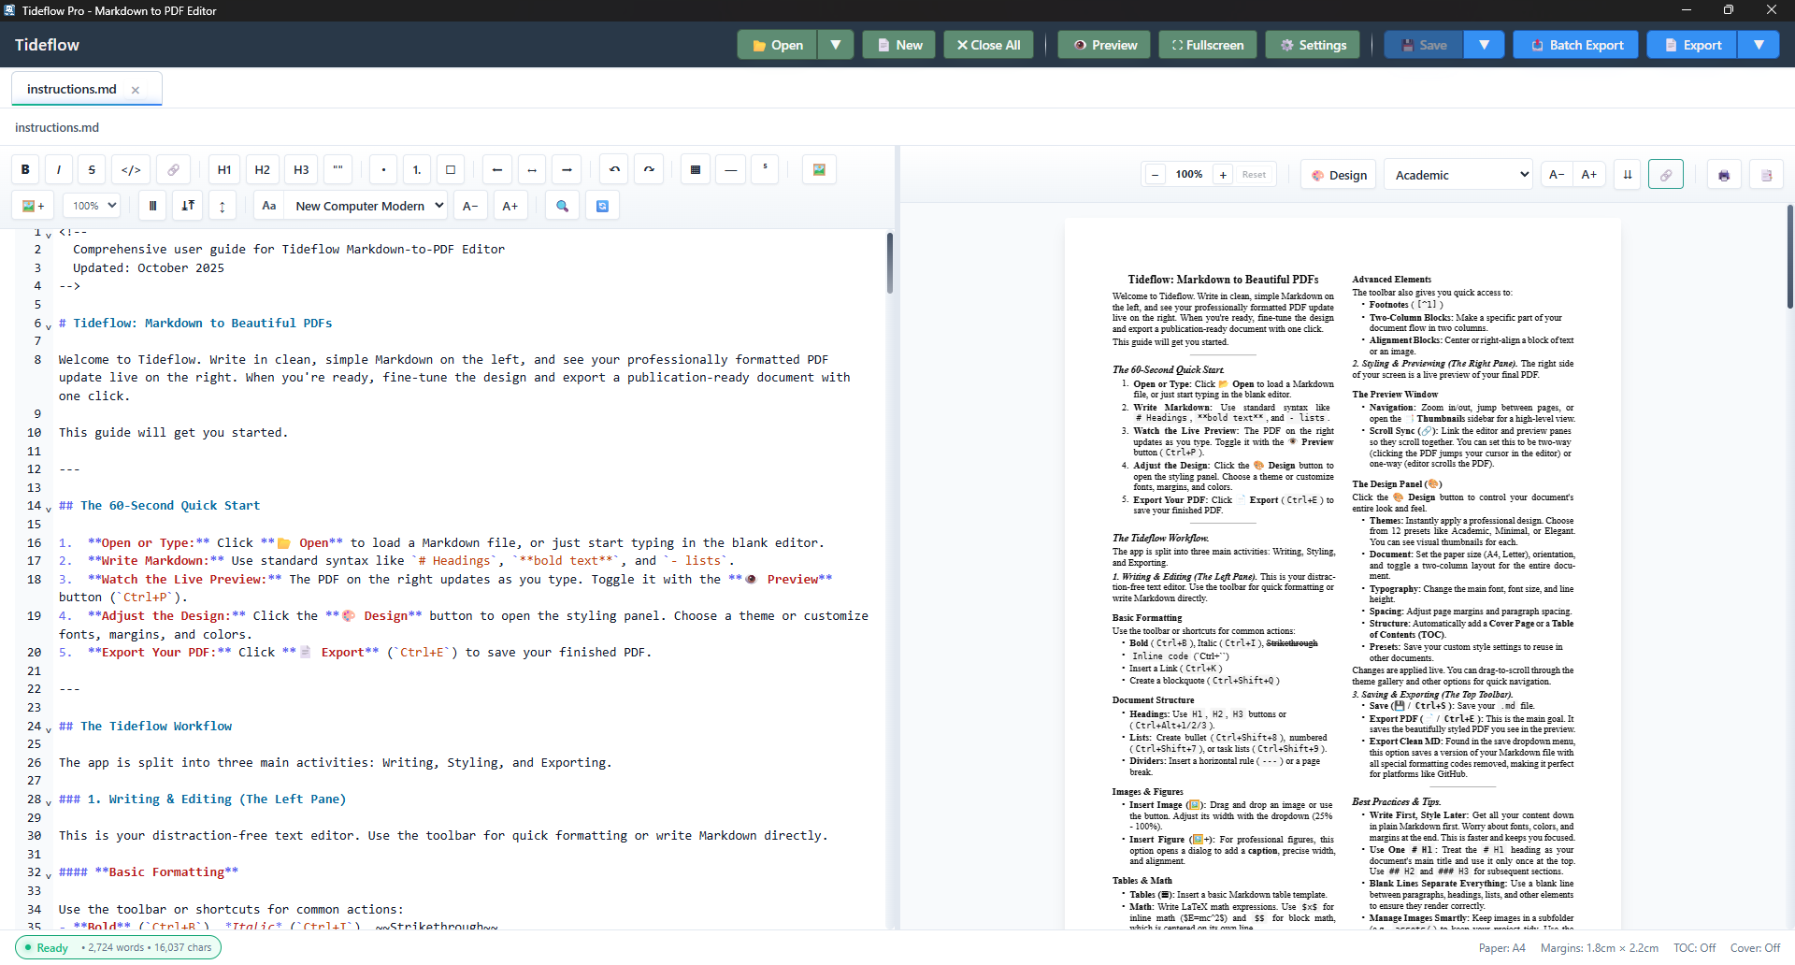Screen dimensions: 1795x965
Task: Insert an image from the toolbar
Action: coord(818,169)
